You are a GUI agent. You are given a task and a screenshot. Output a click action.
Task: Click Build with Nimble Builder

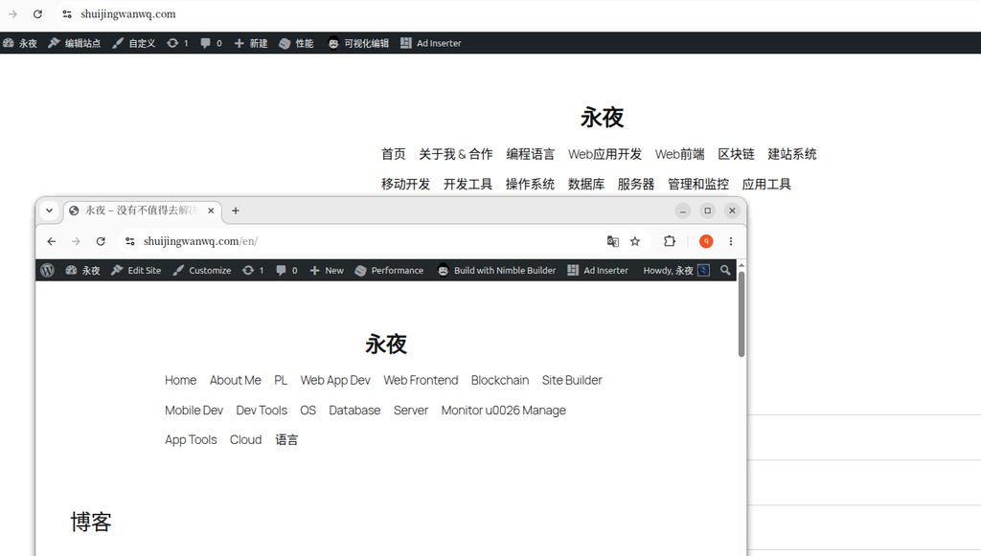click(497, 271)
